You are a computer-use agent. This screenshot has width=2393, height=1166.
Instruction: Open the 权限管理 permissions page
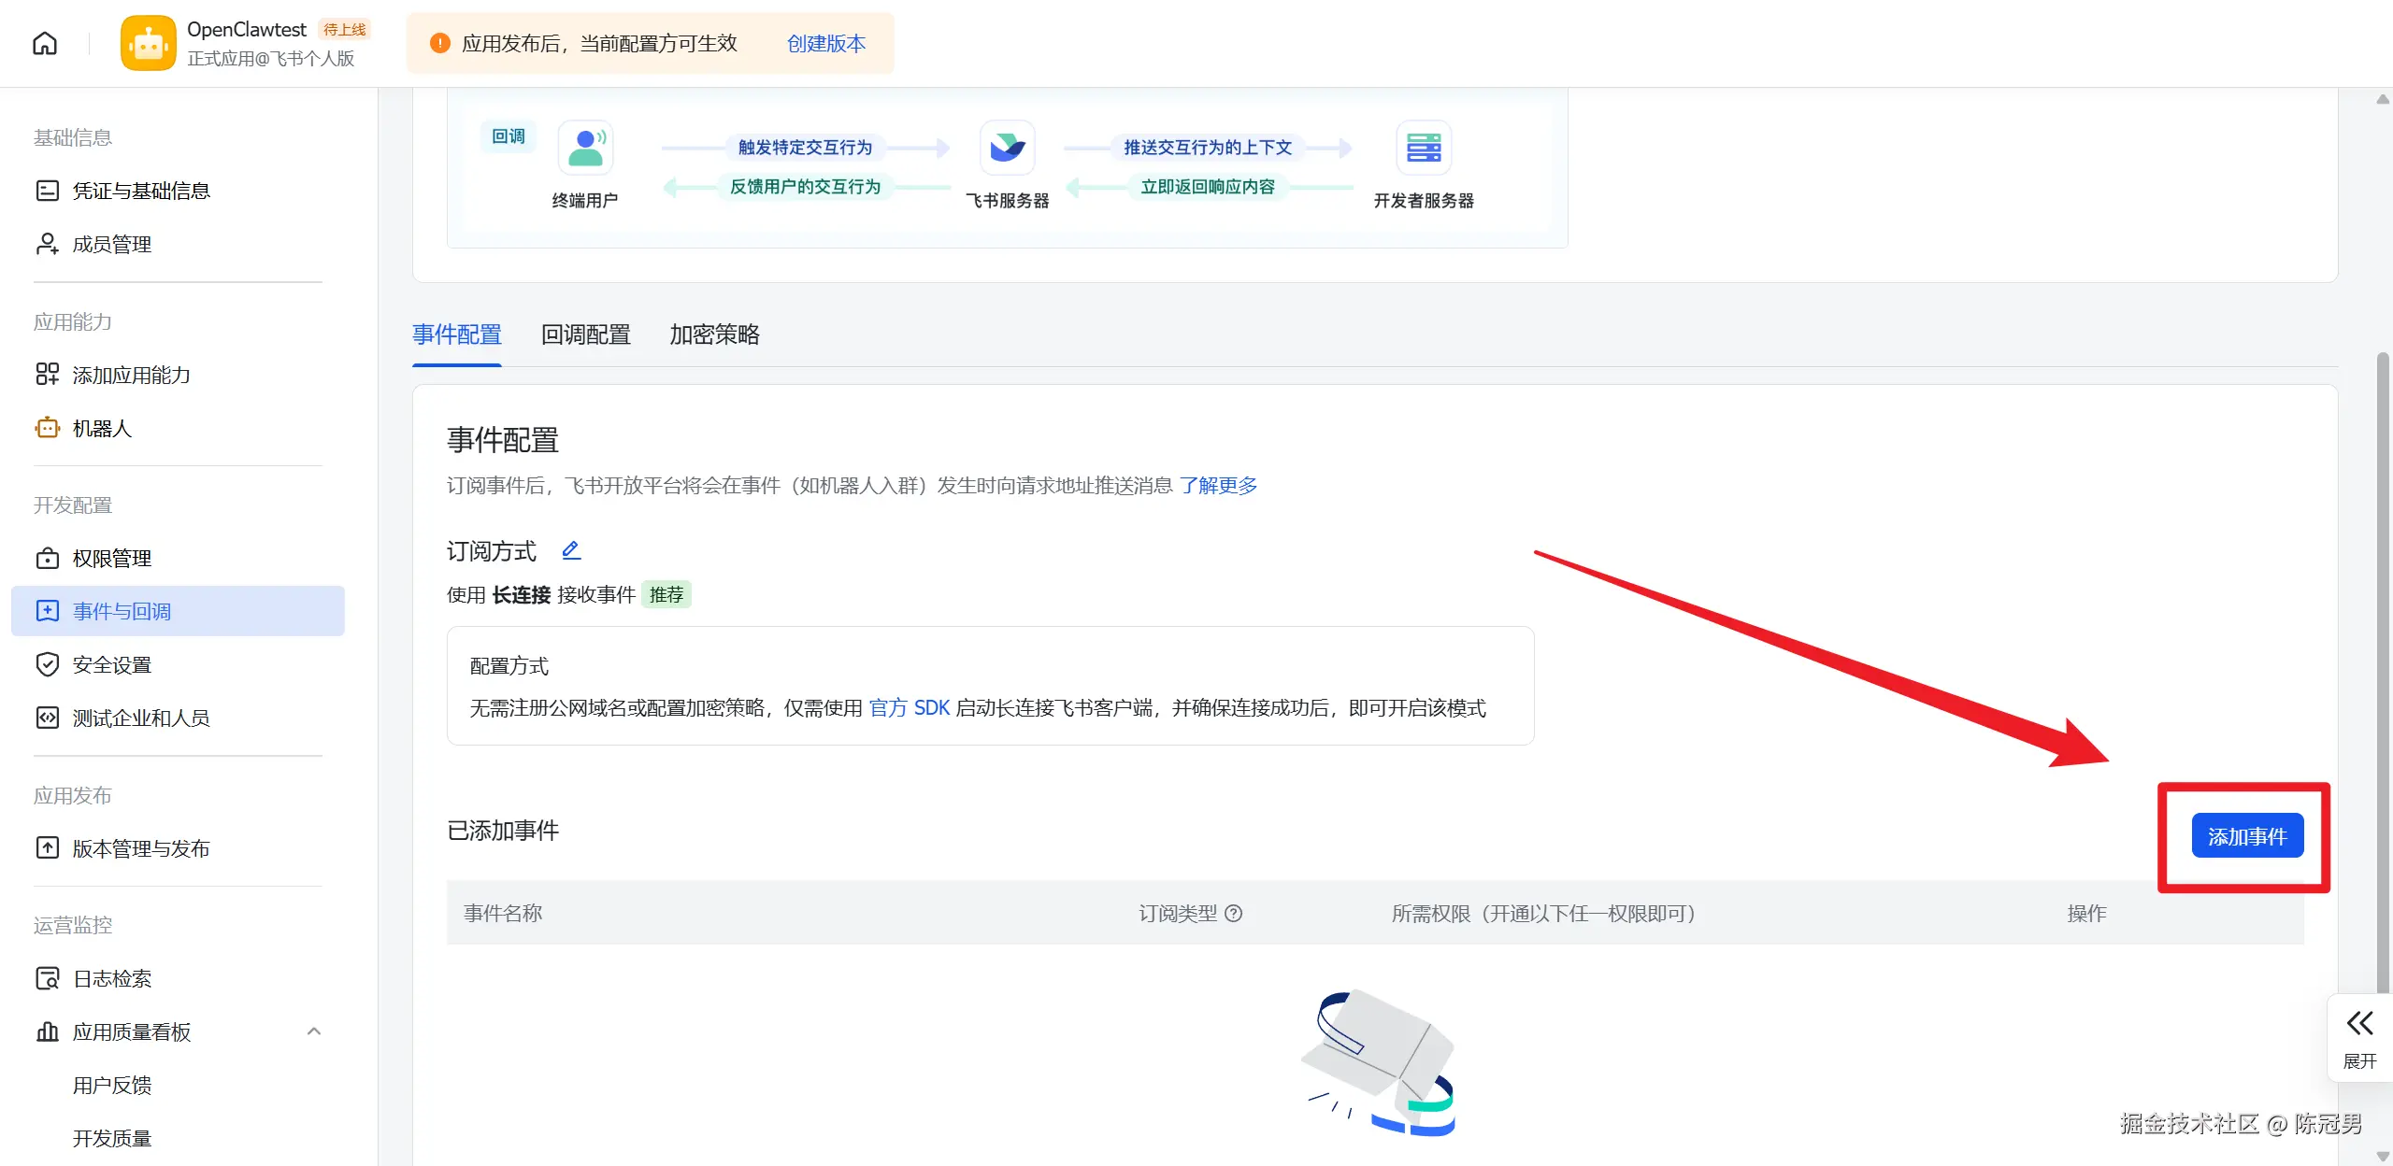(111, 558)
